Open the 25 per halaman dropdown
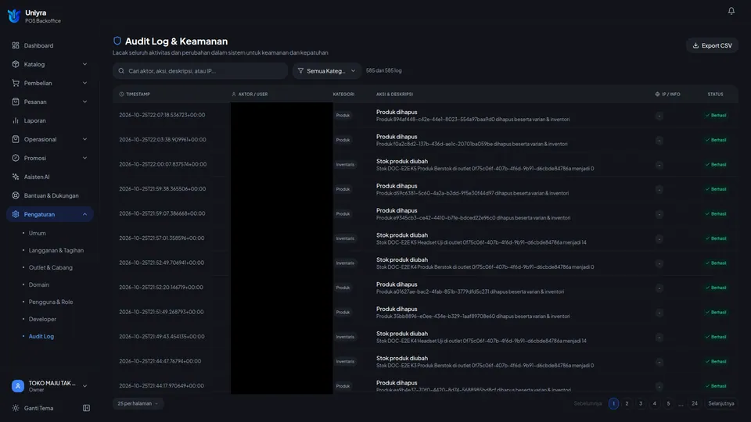 click(138, 403)
